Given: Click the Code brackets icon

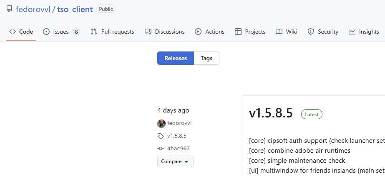Looking at the screenshot, I should click(13, 32).
